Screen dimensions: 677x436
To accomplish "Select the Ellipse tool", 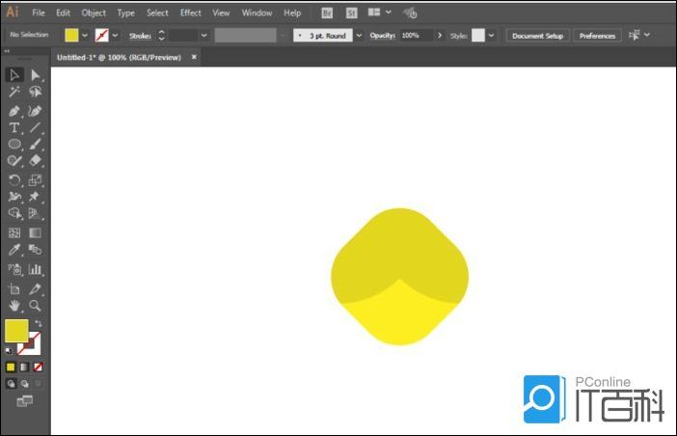I will (x=14, y=144).
